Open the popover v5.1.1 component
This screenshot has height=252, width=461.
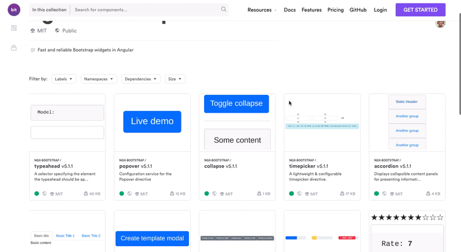point(135,166)
